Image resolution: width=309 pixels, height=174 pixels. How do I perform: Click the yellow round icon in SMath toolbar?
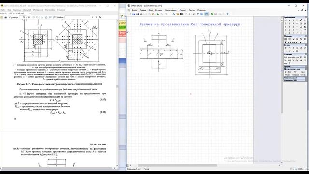tap(177, 14)
